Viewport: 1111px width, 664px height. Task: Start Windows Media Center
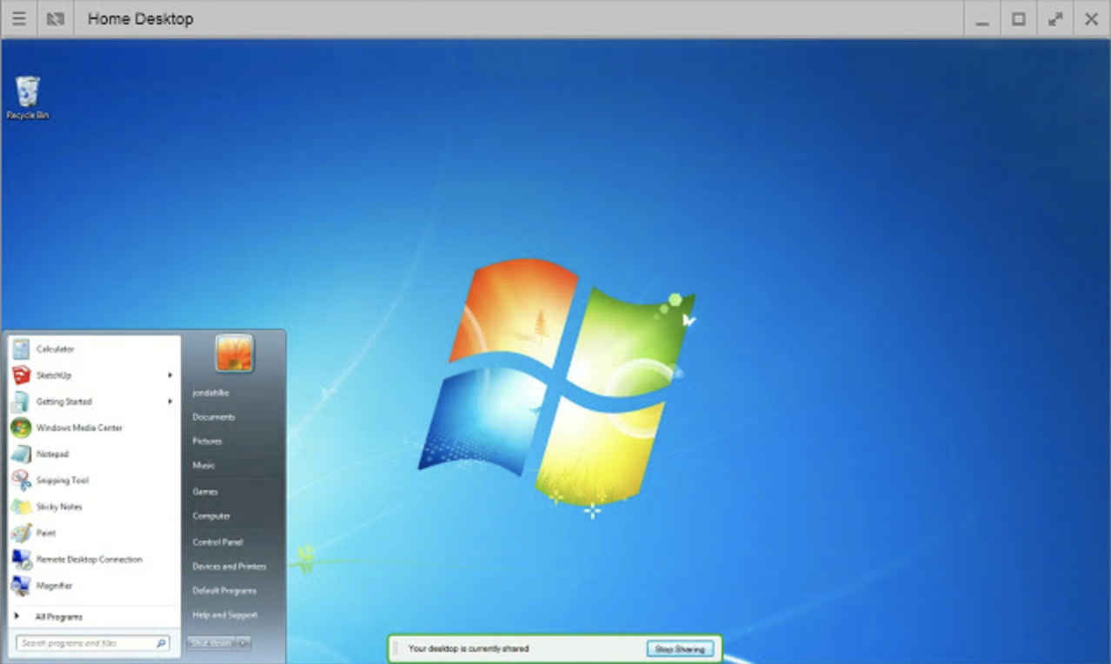tap(94, 428)
